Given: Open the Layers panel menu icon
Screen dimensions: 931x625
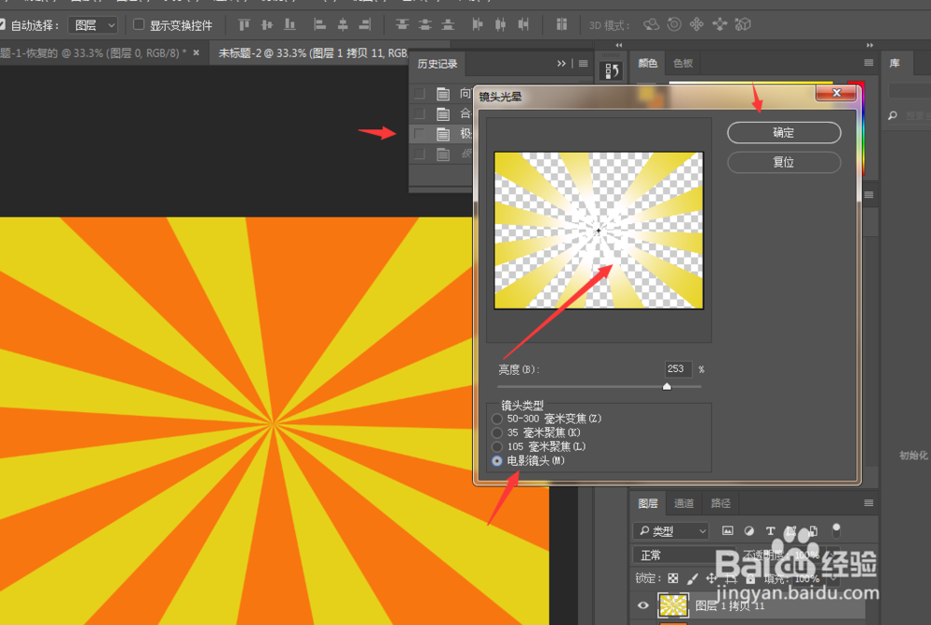Looking at the screenshot, I should [x=869, y=503].
